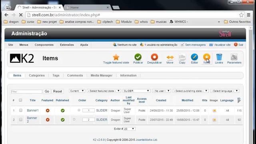Go back with browser back arrow
The width and height of the screenshot is (256, 144).
coord(6,15)
